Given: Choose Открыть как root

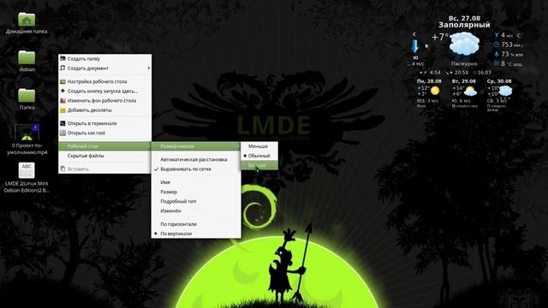Looking at the screenshot, I should 104,133.
